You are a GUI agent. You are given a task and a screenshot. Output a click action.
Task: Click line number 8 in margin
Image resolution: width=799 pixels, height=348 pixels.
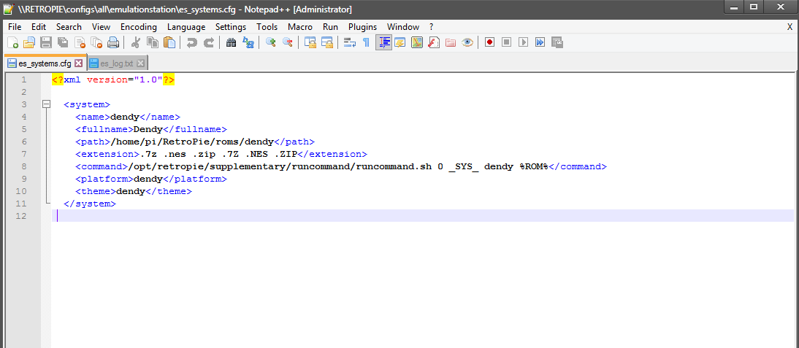[23, 166]
